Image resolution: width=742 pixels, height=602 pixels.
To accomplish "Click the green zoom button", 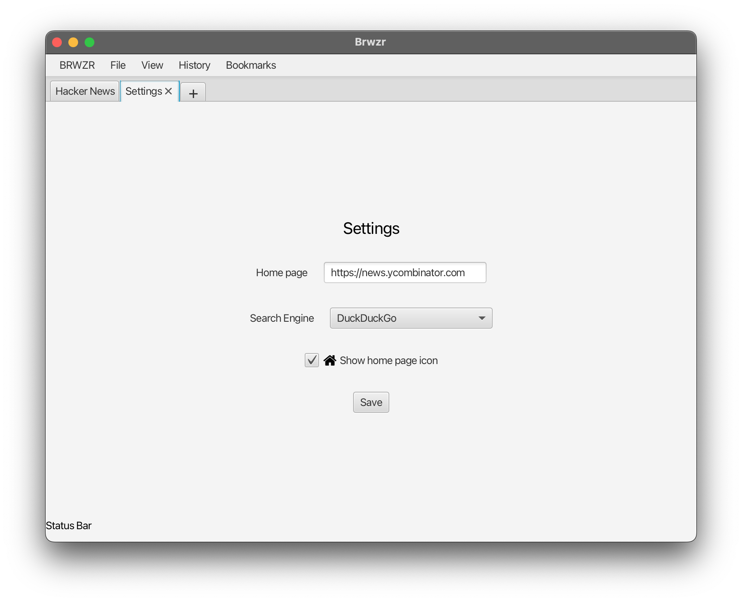I will tap(89, 42).
